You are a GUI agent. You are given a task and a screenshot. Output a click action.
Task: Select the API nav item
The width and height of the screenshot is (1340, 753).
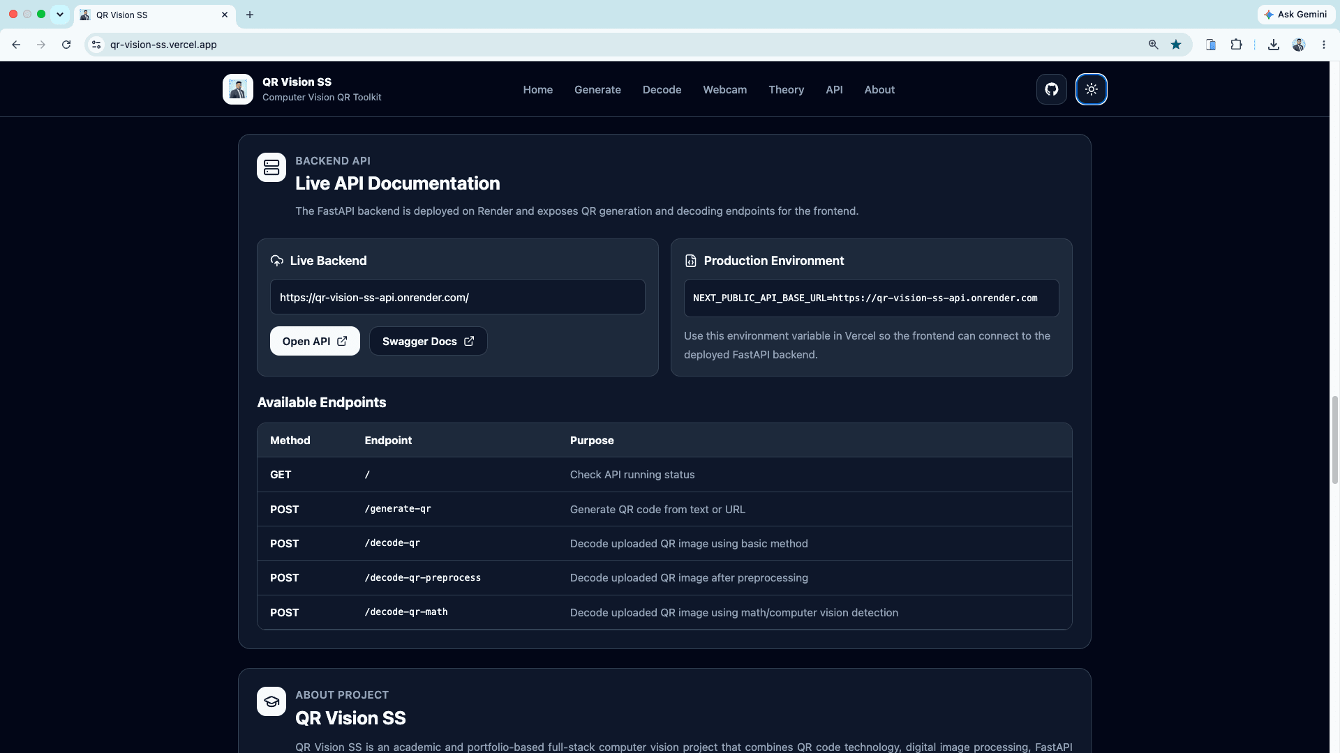pyautogui.click(x=834, y=90)
